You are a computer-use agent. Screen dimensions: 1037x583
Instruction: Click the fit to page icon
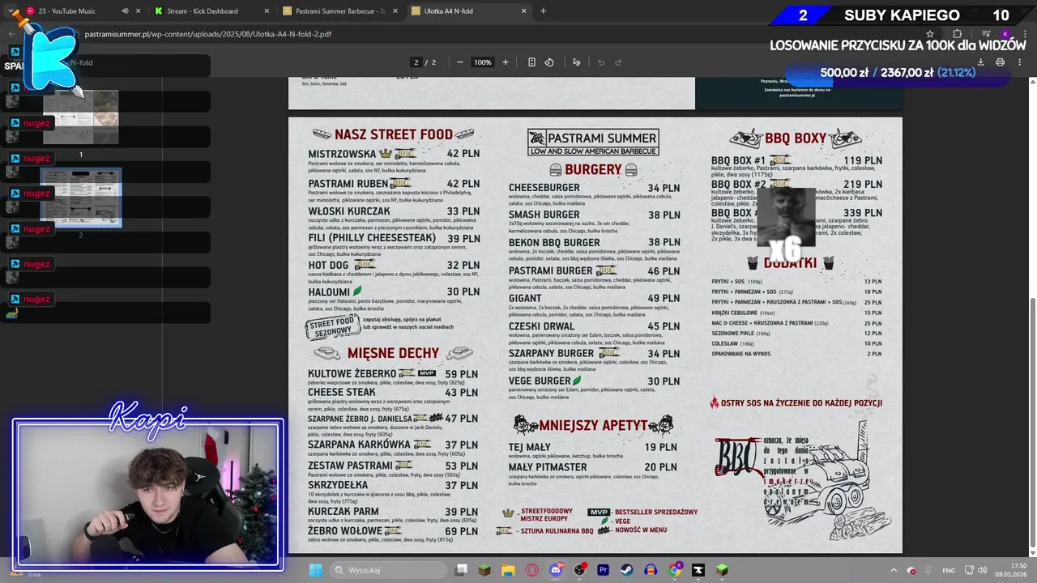[531, 62]
